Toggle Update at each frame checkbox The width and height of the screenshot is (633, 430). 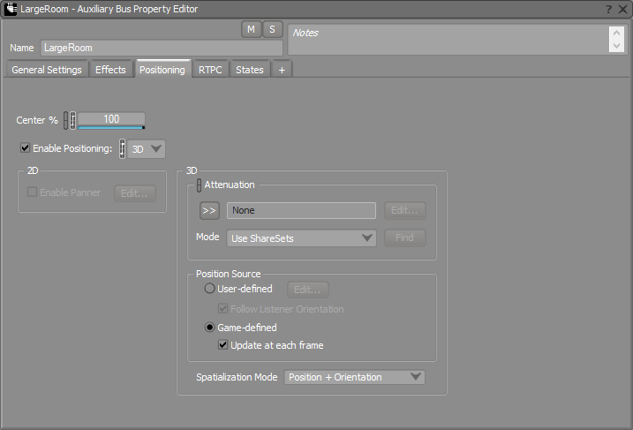222,344
